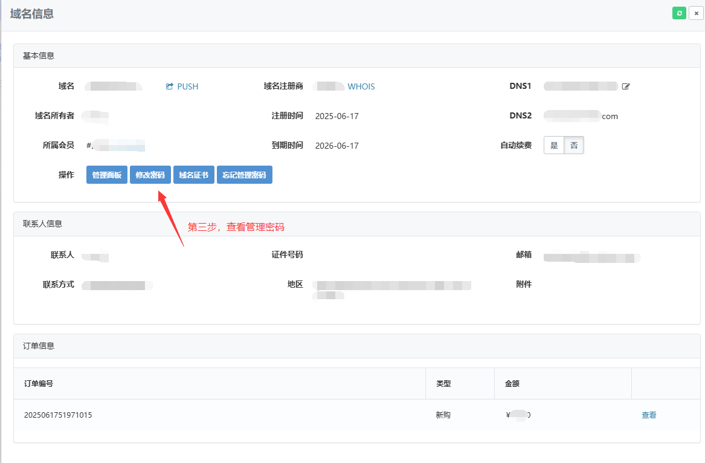Viewport: 705px width, 463px height.
Task: Click the 订单信息 panel header
Action: pyautogui.click(x=39, y=346)
